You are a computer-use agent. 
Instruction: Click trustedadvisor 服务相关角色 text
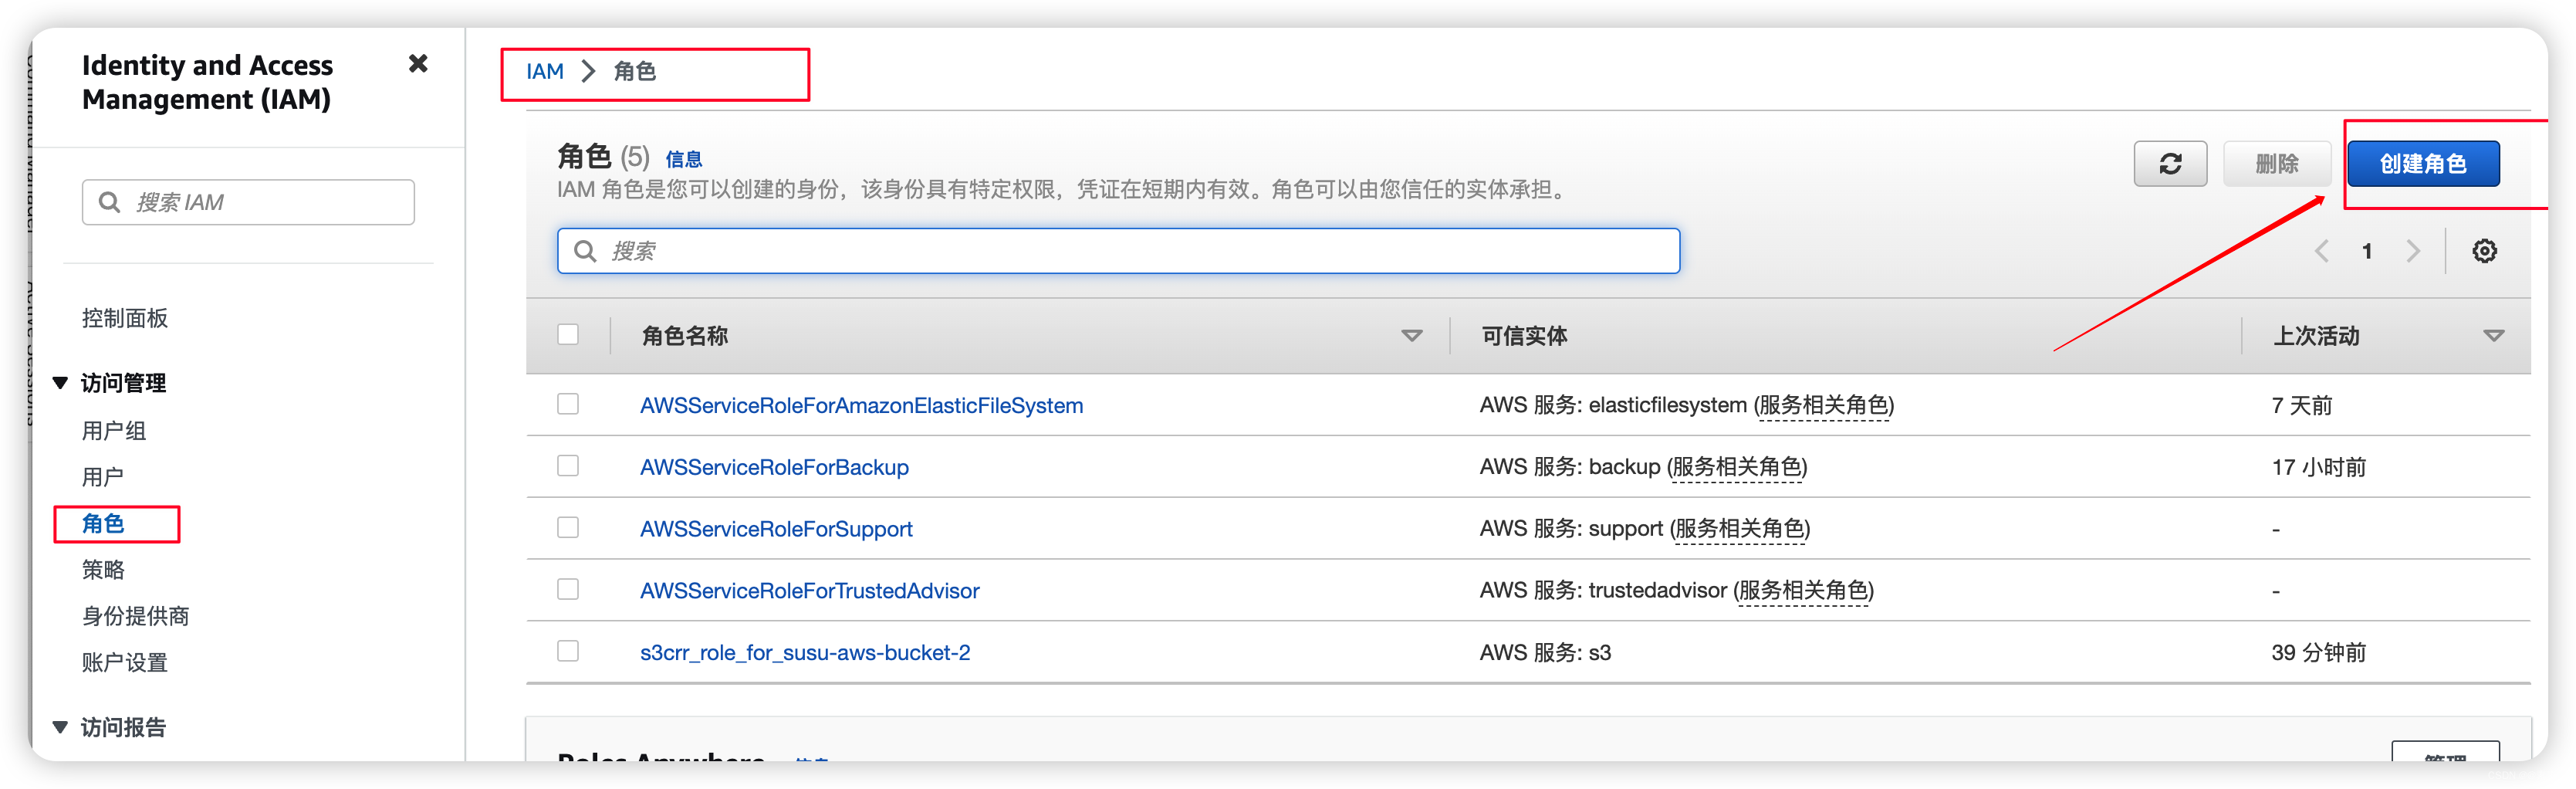click(x=1803, y=592)
